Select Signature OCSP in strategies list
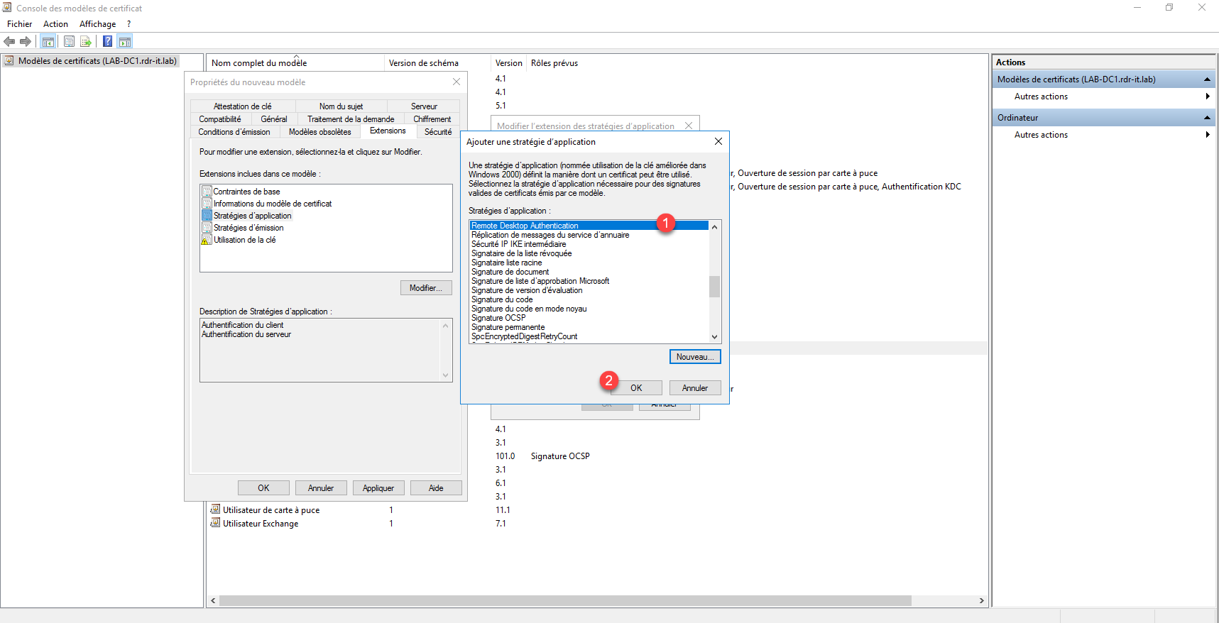The height and width of the screenshot is (623, 1219). tap(498, 318)
